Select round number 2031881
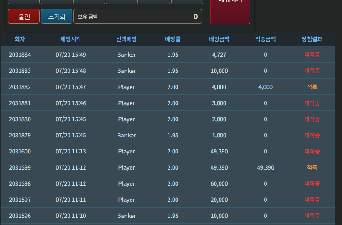 [x=20, y=103]
